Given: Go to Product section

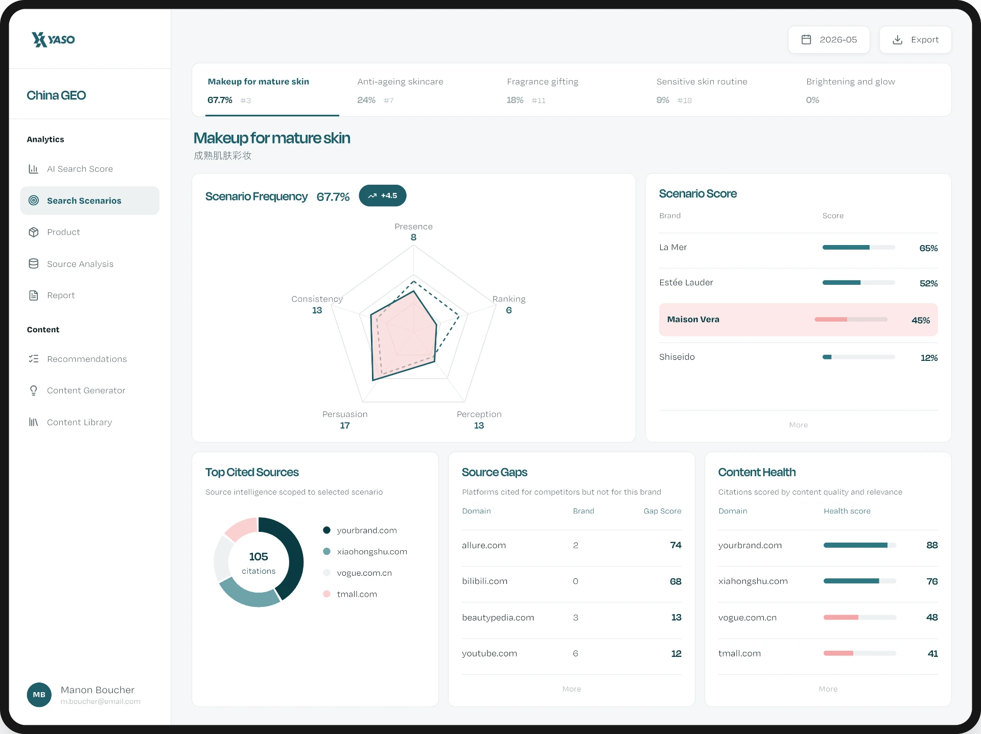Looking at the screenshot, I should coord(90,232).
